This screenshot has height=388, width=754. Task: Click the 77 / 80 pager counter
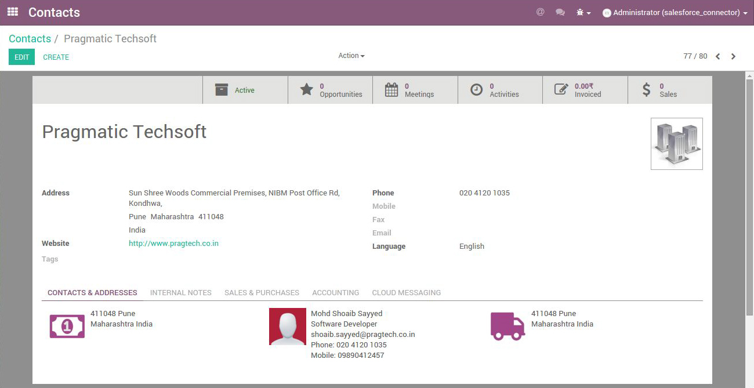pos(695,56)
